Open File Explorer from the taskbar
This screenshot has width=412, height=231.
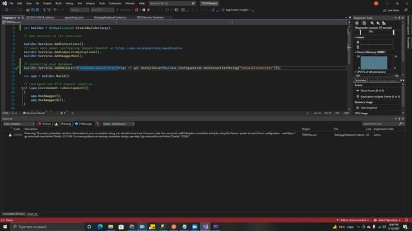pyautogui.click(x=111, y=227)
